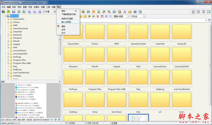Open the 编辑 menu
Viewport: 212px width, 125px height.
tap(9, 7)
